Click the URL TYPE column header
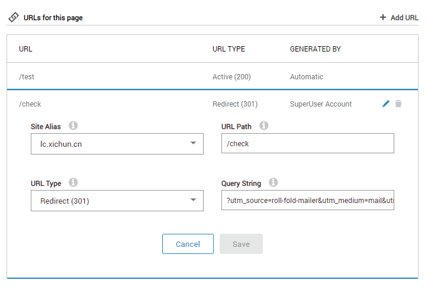The width and height of the screenshot is (428, 293). [229, 49]
